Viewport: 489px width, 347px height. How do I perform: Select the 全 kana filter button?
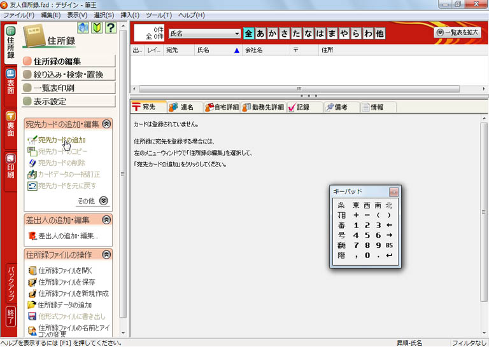pyautogui.click(x=249, y=33)
